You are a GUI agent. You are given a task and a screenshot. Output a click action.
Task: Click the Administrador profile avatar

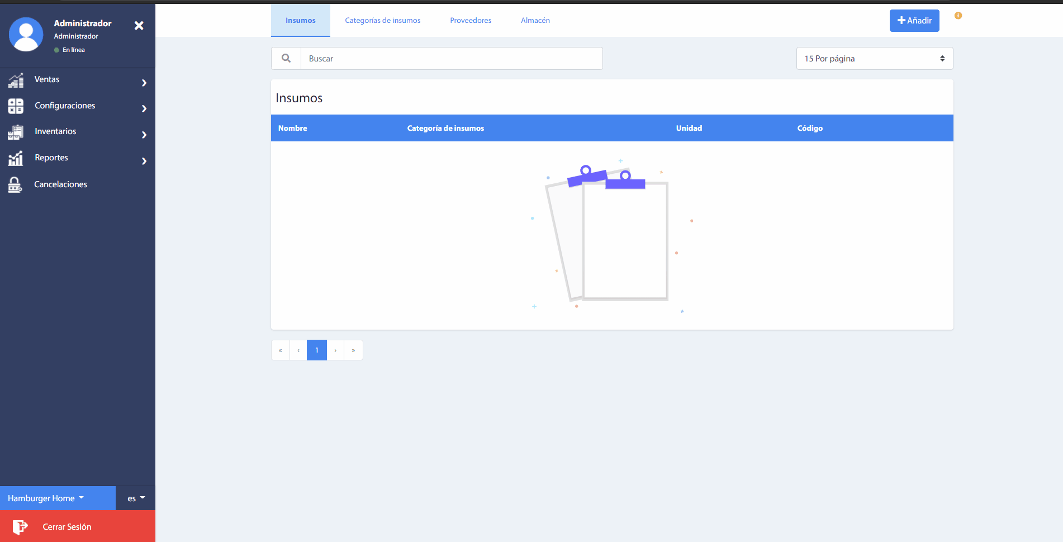[26, 34]
